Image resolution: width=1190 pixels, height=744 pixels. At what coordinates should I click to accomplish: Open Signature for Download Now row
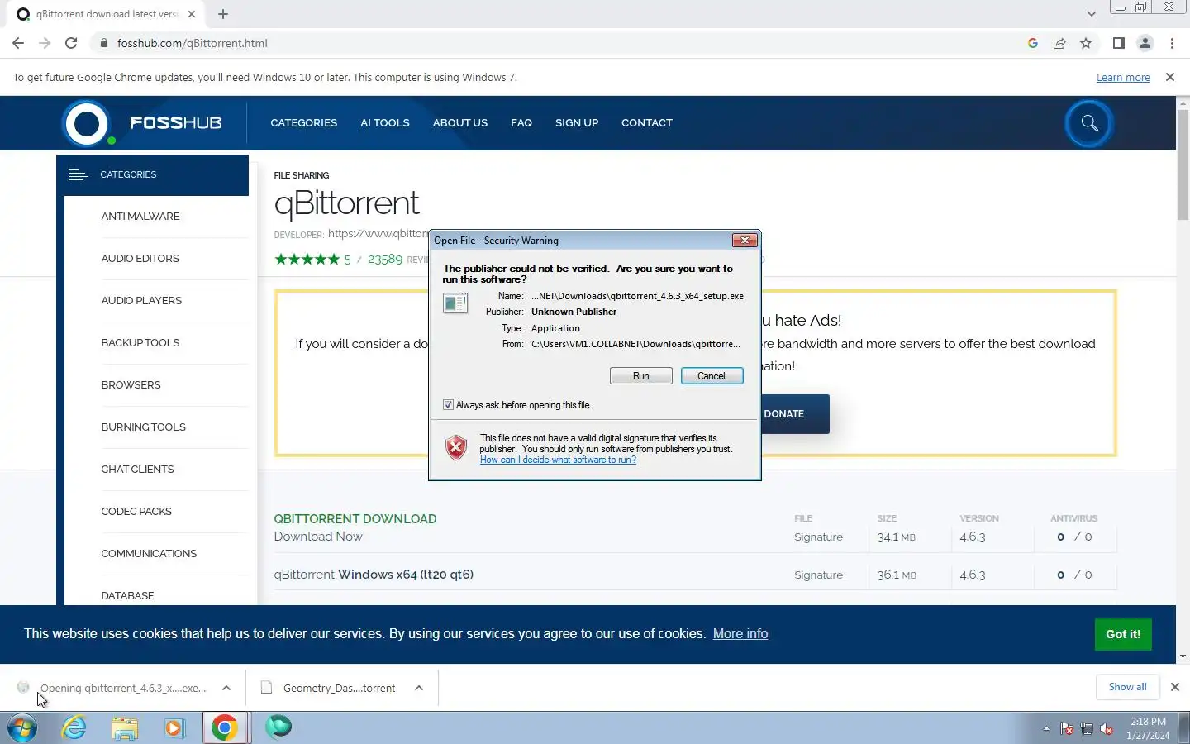818,537
